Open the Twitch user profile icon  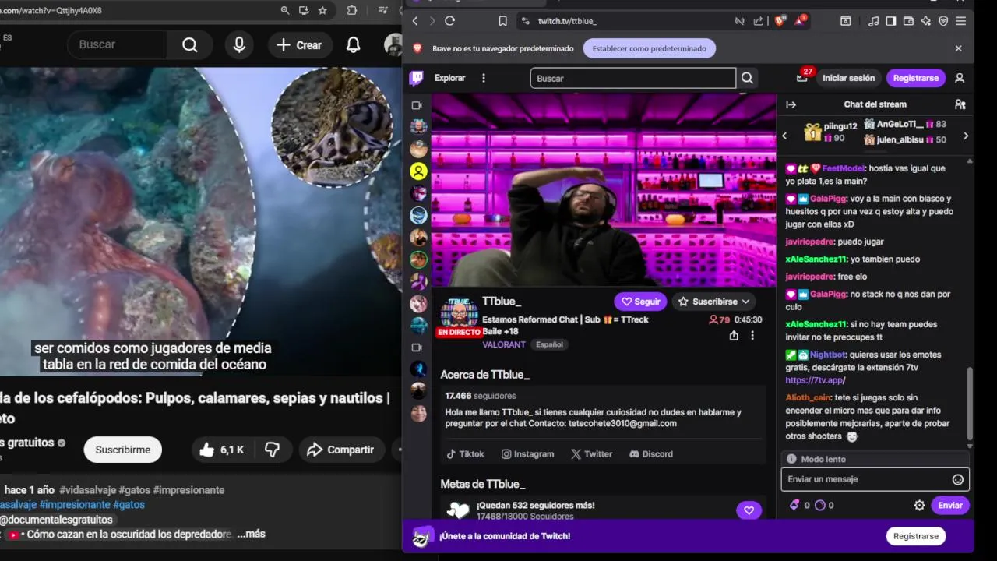click(x=960, y=78)
